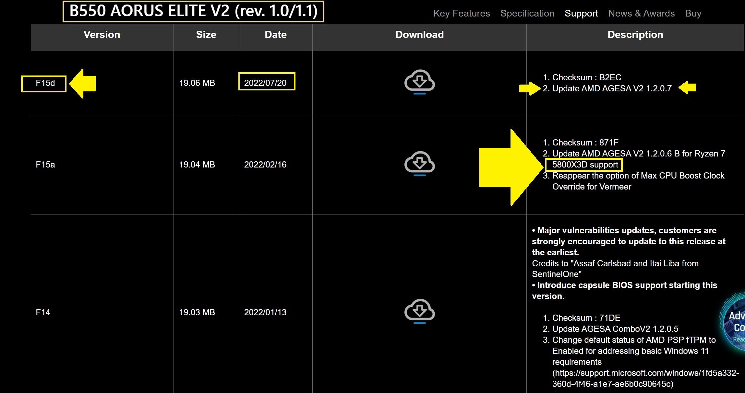Select the F15d version cell

45,83
